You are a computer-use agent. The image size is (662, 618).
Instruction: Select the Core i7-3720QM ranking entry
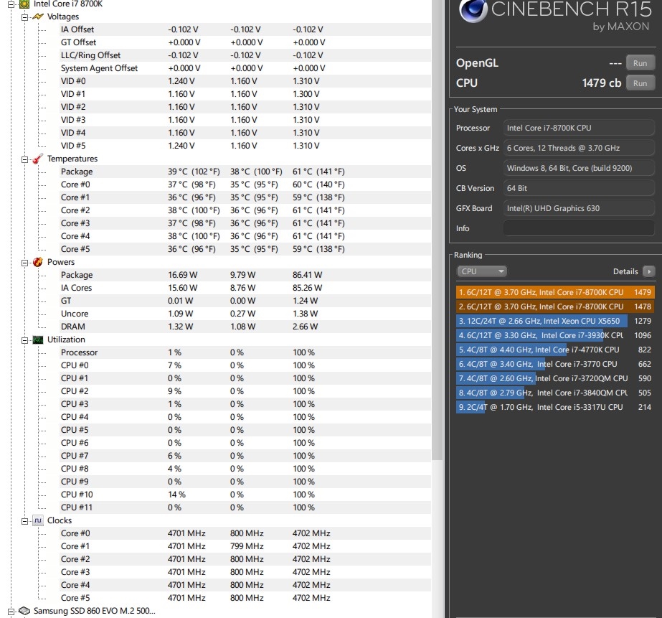(x=554, y=378)
